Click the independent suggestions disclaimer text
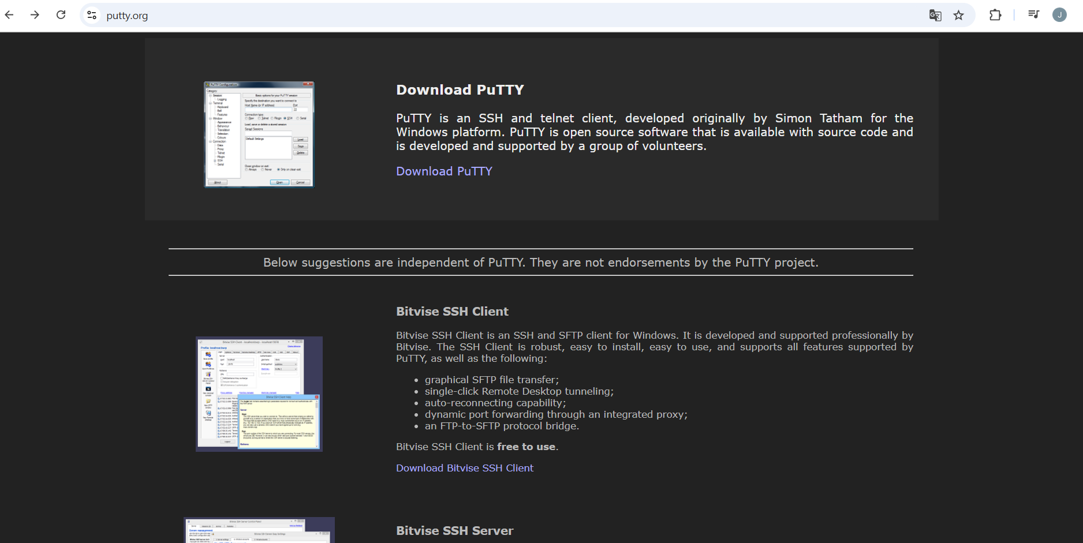This screenshot has height=543, width=1083. (x=541, y=263)
